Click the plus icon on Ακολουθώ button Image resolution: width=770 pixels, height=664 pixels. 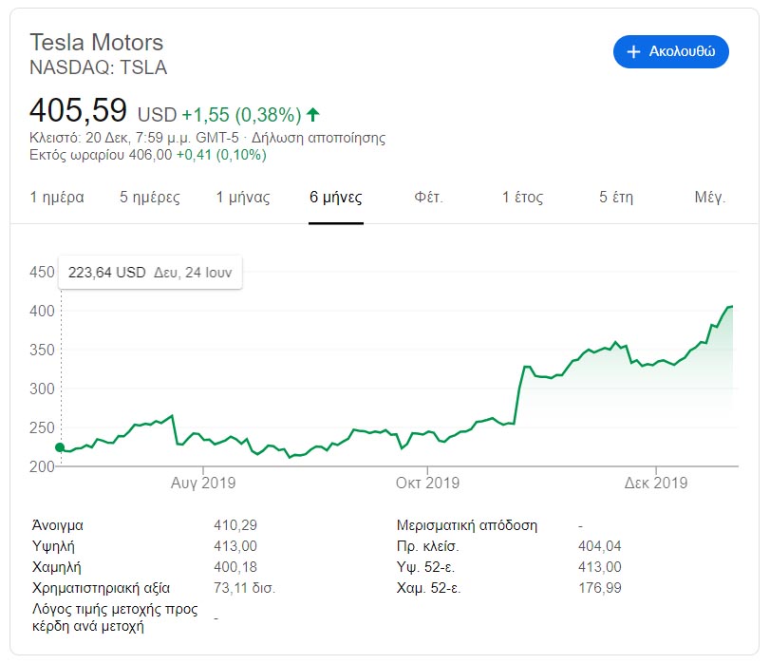634,51
